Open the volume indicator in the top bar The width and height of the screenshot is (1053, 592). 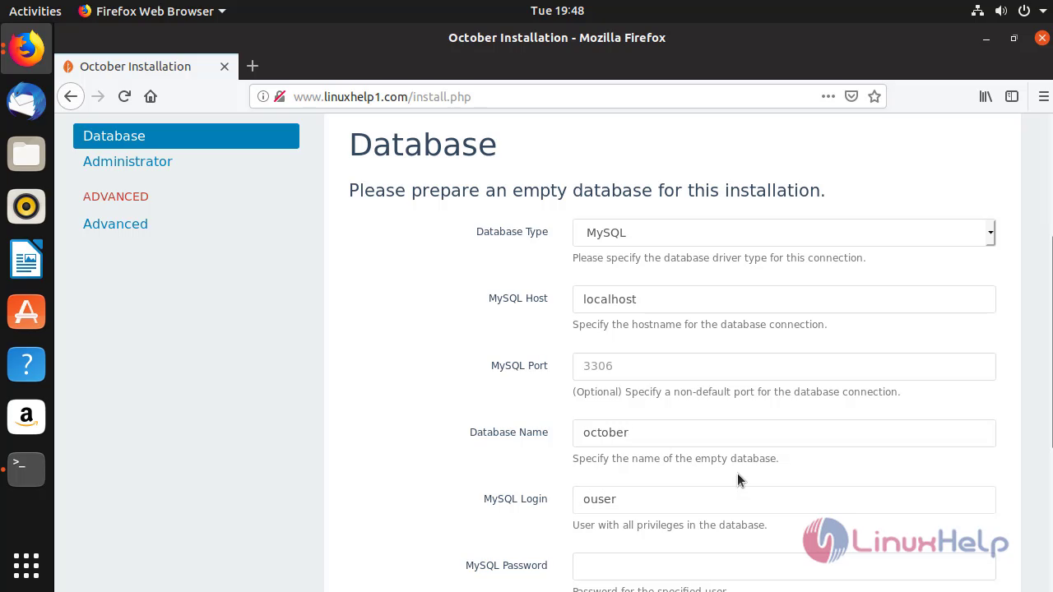[x=1000, y=11]
